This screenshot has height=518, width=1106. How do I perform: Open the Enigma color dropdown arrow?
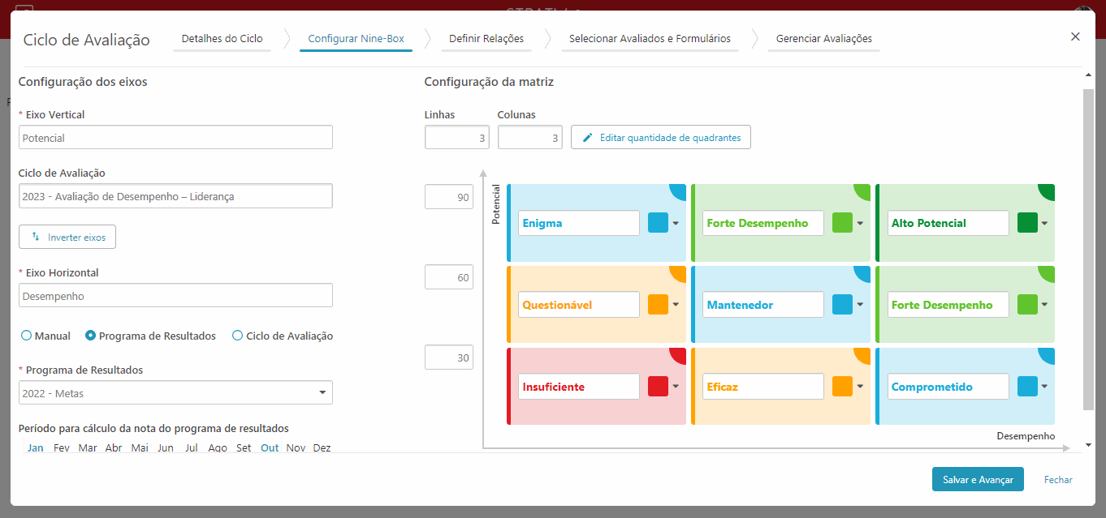pos(676,223)
